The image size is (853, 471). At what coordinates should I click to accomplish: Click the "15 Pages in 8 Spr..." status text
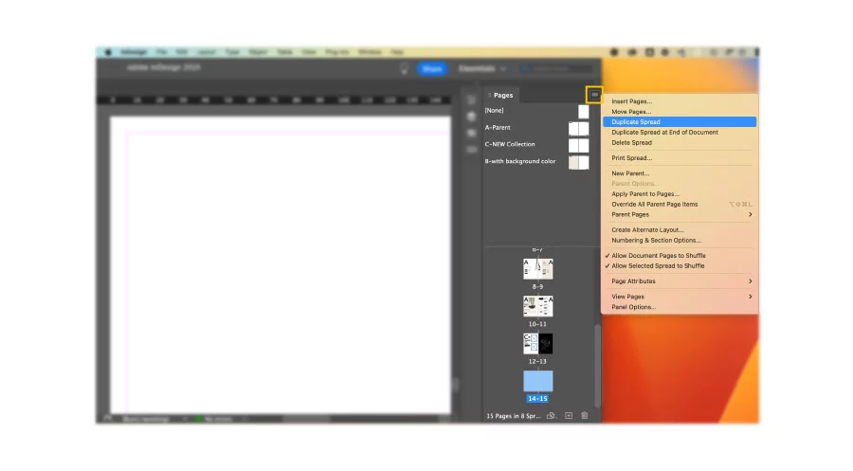(514, 416)
